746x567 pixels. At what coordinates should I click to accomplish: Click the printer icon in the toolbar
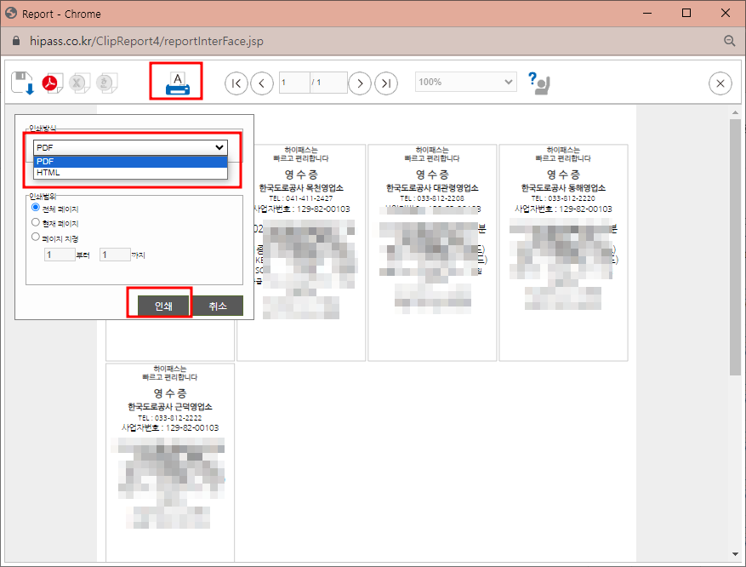pyautogui.click(x=175, y=83)
